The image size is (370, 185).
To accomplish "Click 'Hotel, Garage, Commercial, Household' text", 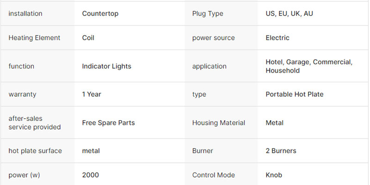I will 309,66.
